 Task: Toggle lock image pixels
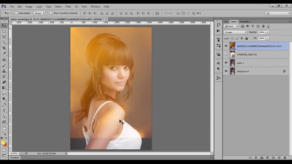pyautogui.click(x=237, y=38)
